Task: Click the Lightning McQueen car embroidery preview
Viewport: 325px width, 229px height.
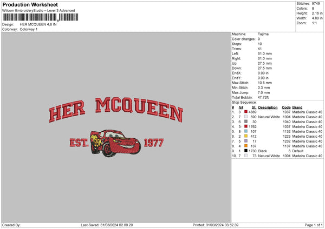Action: (115, 143)
